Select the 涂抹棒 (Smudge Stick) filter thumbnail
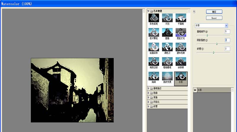Viewport: 237px width, 132px height. (181, 62)
